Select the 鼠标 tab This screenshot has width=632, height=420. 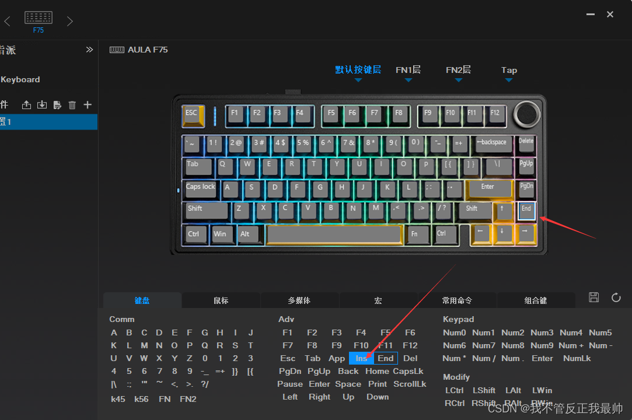tap(221, 300)
